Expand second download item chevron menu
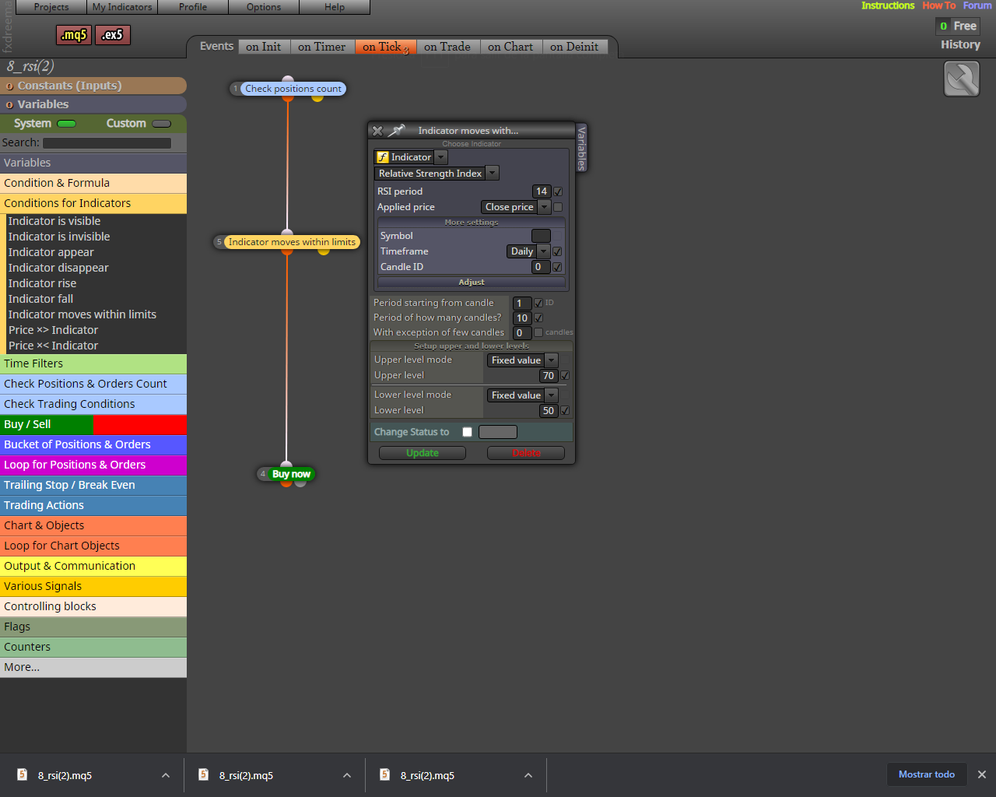Screen dimensions: 996x797 (x=347, y=775)
